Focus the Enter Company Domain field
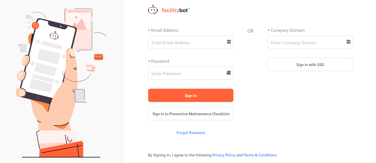This screenshot has height=163, width=376. [306, 43]
